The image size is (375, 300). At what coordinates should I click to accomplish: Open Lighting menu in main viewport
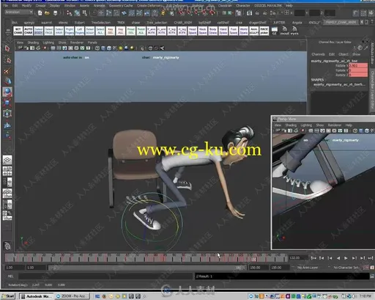(48, 43)
